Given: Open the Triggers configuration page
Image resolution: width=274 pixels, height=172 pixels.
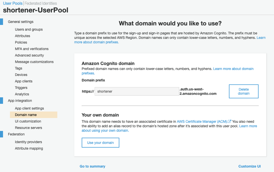Looking at the screenshot, I should pyautogui.click(x=21, y=87).
